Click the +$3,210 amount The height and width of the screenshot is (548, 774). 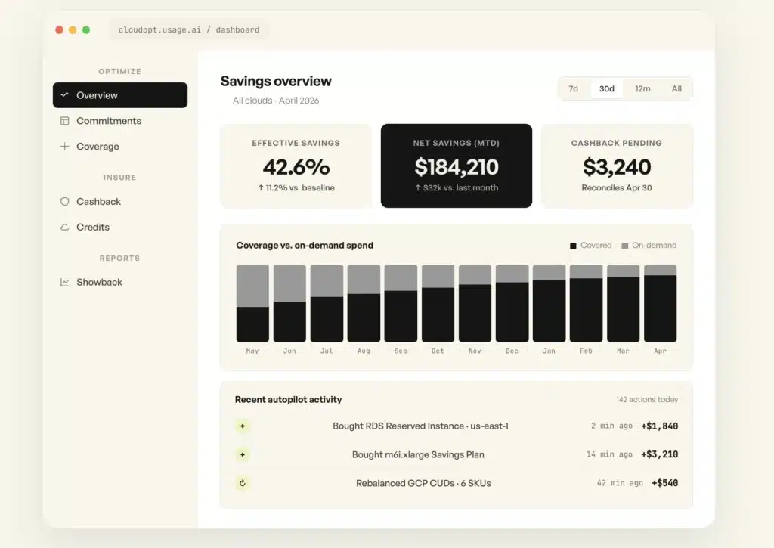[659, 454]
